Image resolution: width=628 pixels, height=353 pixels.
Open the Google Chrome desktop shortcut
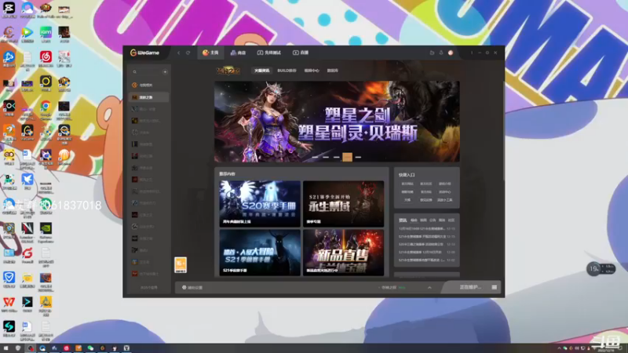point(46,109)
